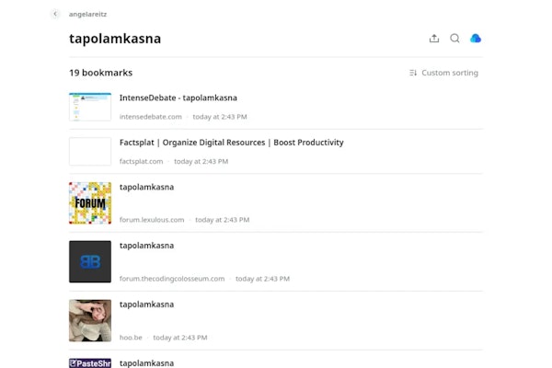This screenshot has width=552, height=368.
Task: Open the Custom sorting dropdown
Action: (x=444, y=73)
